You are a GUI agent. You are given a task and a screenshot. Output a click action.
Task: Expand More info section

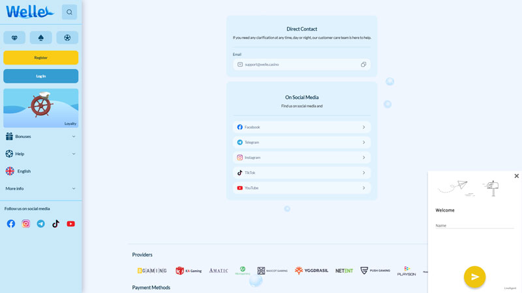click(x=40, y=188)
